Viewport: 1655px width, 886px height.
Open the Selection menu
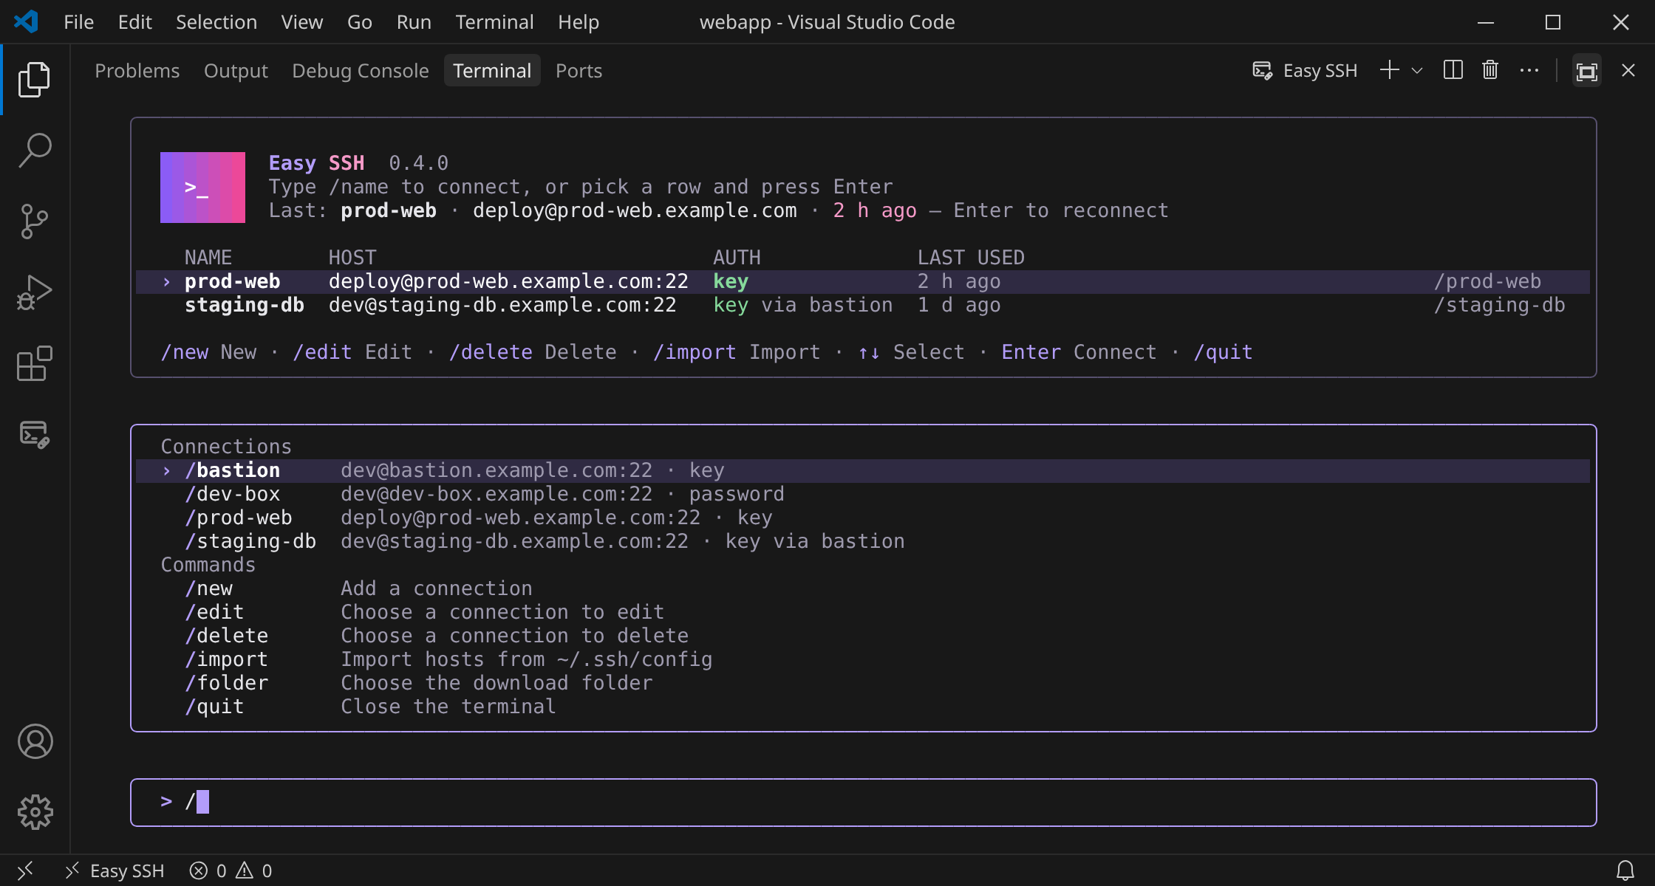coord(216,22)
